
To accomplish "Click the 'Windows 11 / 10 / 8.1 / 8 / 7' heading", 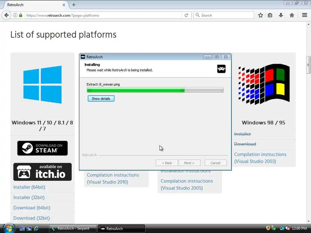I will point(43,126).
